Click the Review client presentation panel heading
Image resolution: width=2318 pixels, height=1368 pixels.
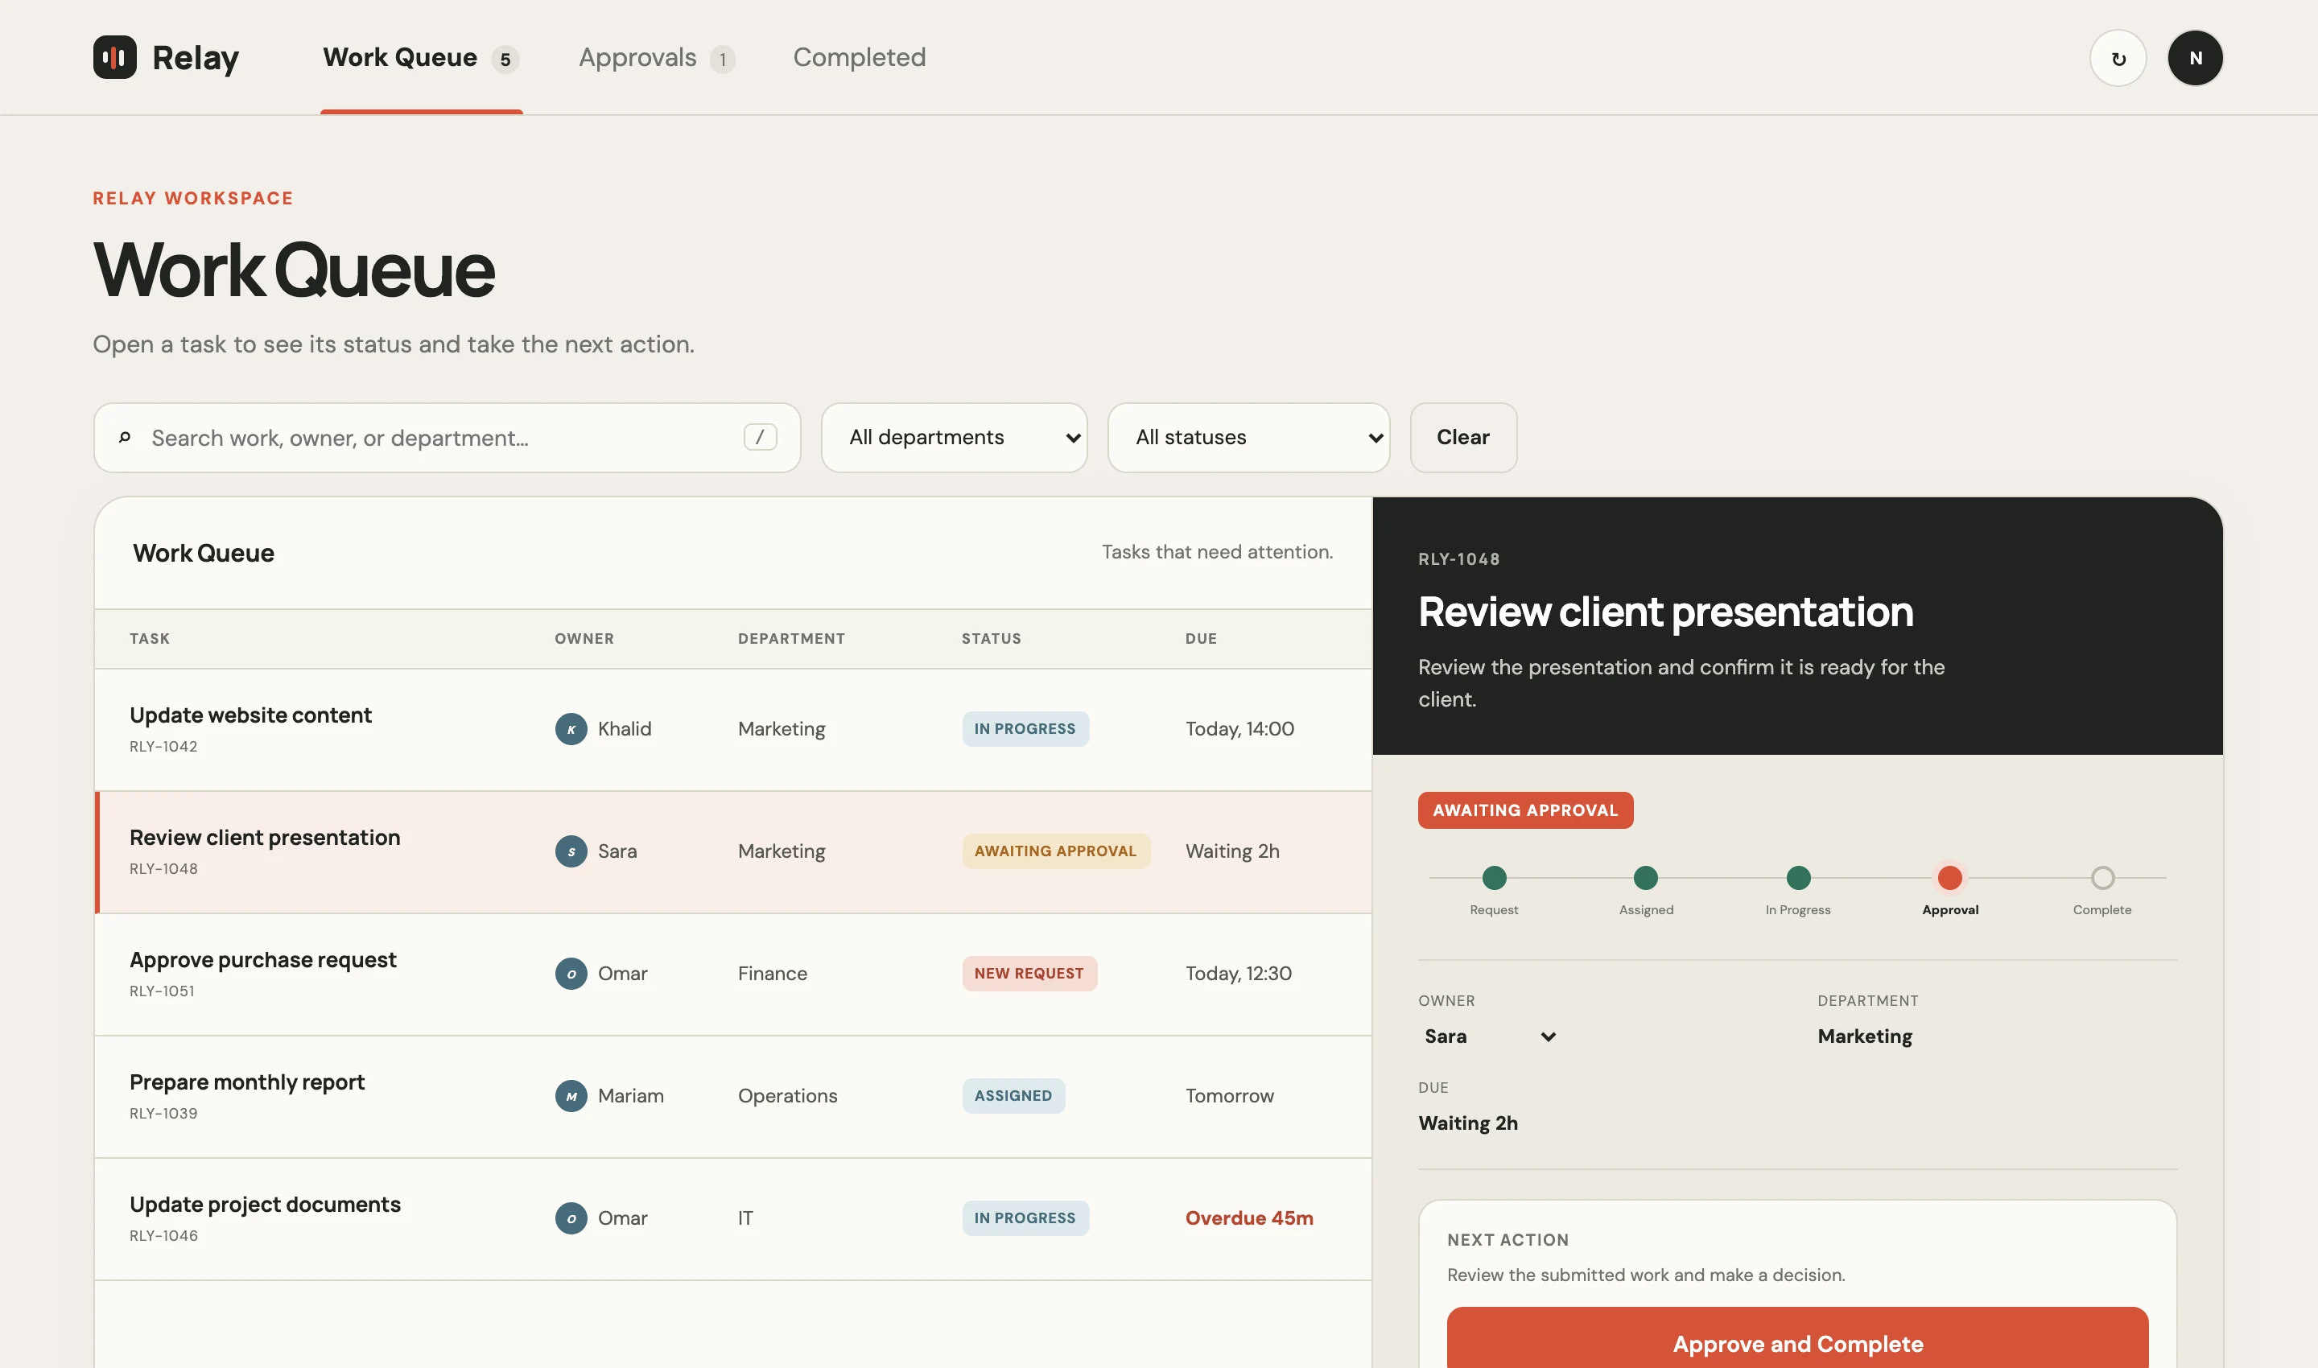1665,612
